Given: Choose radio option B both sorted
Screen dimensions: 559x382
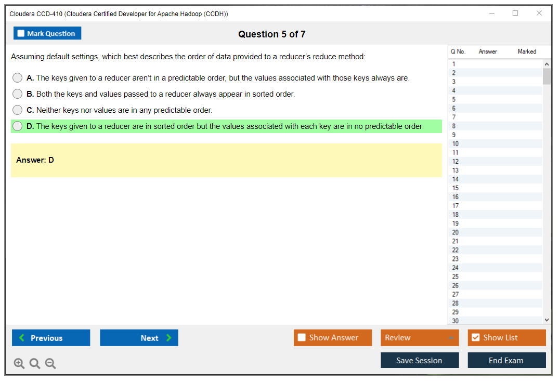Looking at the screenshot, I should click(x=18, y=94).
